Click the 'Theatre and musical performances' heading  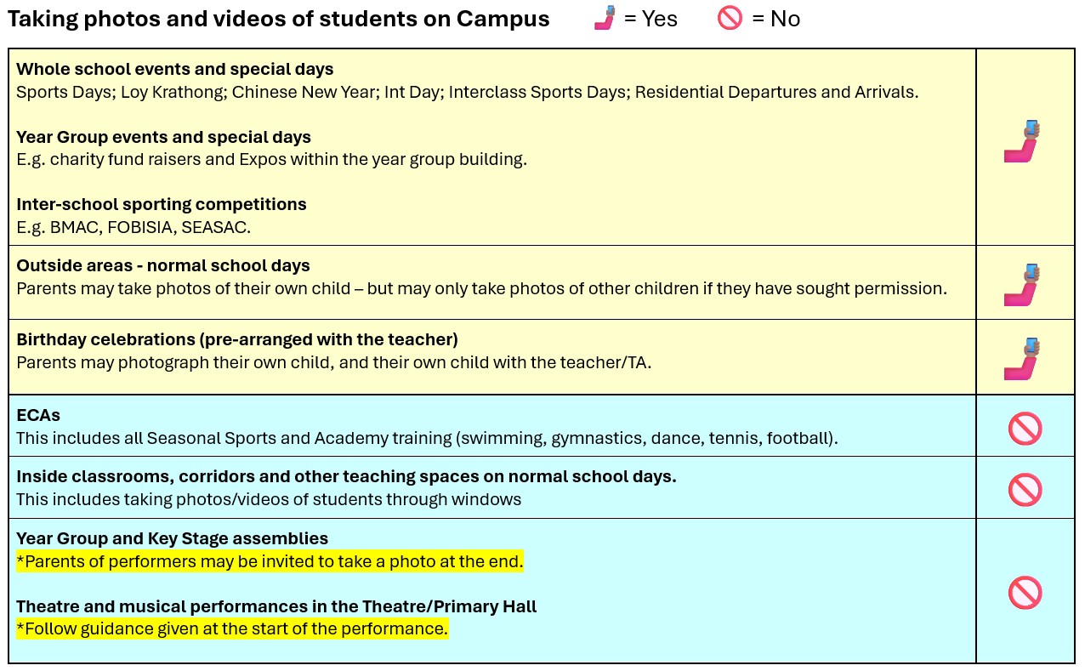[x=276, y=606]
